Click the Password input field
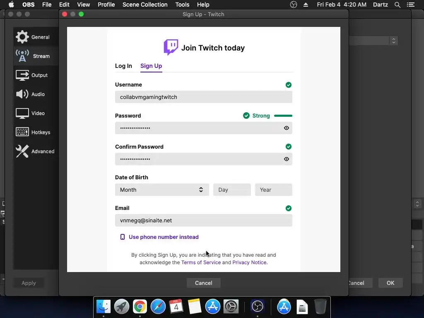Screen dimensions: 424x318 point(204,128)
